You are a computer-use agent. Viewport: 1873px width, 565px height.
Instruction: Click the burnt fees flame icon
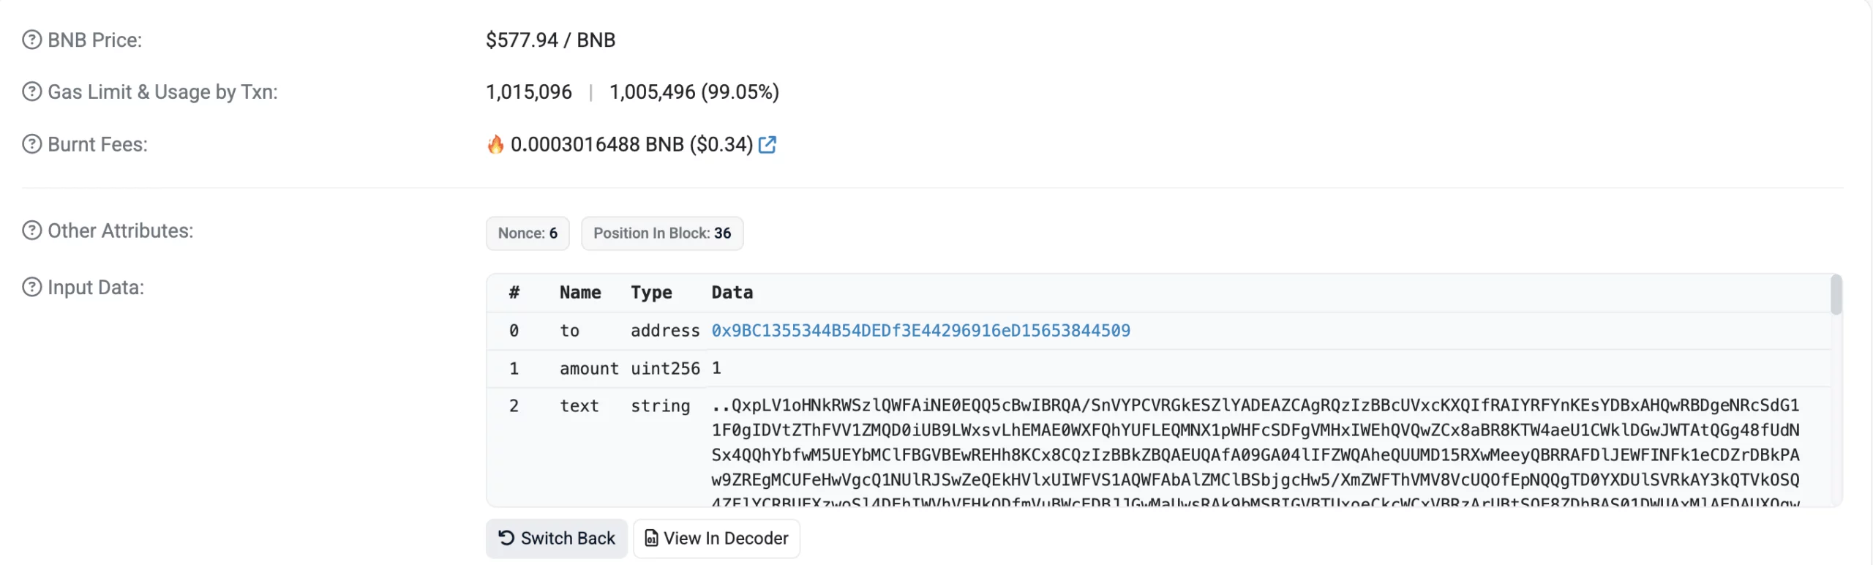[495, 144]
